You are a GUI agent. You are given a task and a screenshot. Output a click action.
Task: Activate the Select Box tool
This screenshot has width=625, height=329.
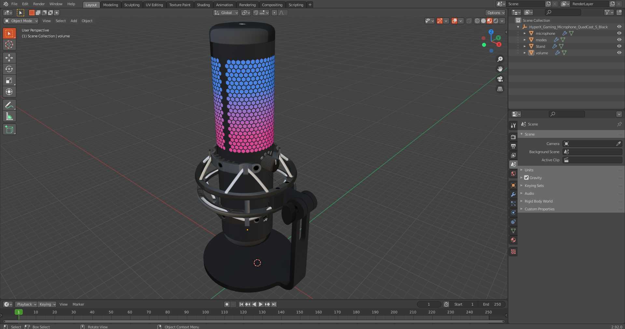click(x=9, y=33)
